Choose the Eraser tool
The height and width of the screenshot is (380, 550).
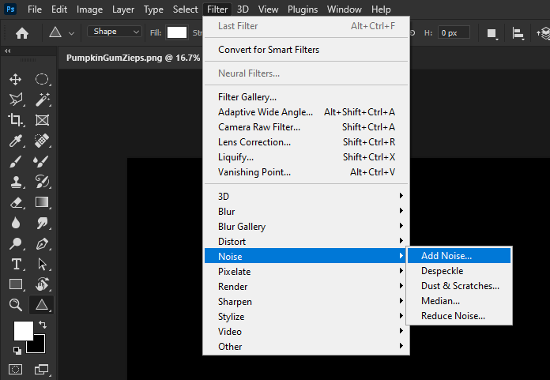[x=15, y=202]
